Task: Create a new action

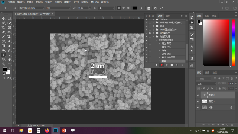Action: point(177,65)
